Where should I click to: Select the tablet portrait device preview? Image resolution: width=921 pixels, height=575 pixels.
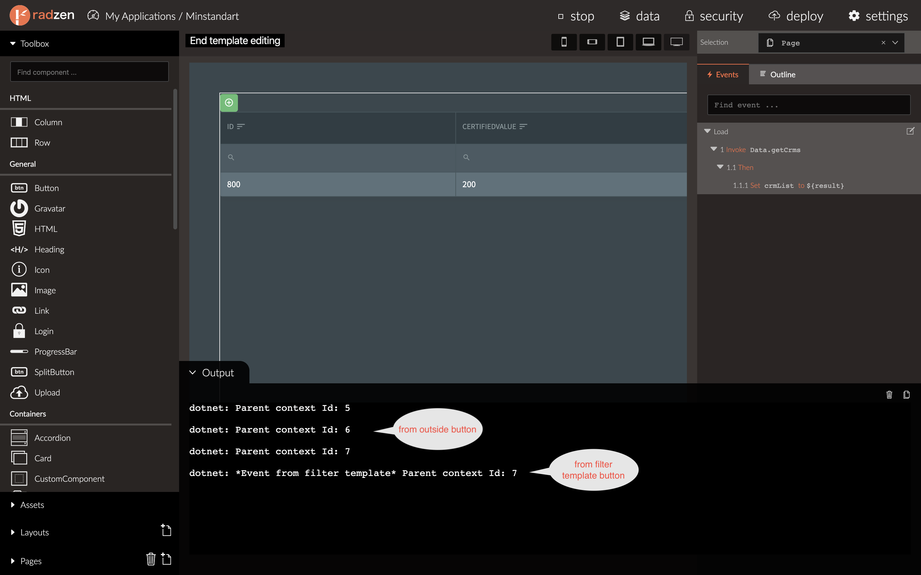click(620, 42)
